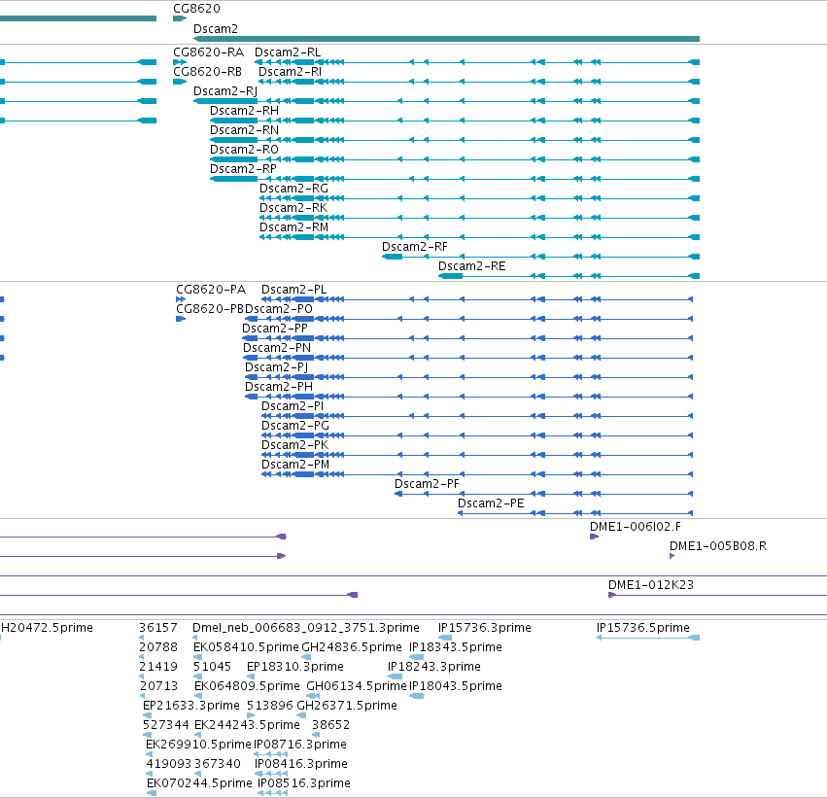Click feature 527344
Image resolution: width=827 pixels, height=798 pixels.
tap(165, 725)
